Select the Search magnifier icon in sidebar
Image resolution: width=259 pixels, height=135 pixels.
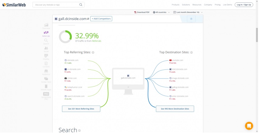pyautogui.click(x=46, y=40)
